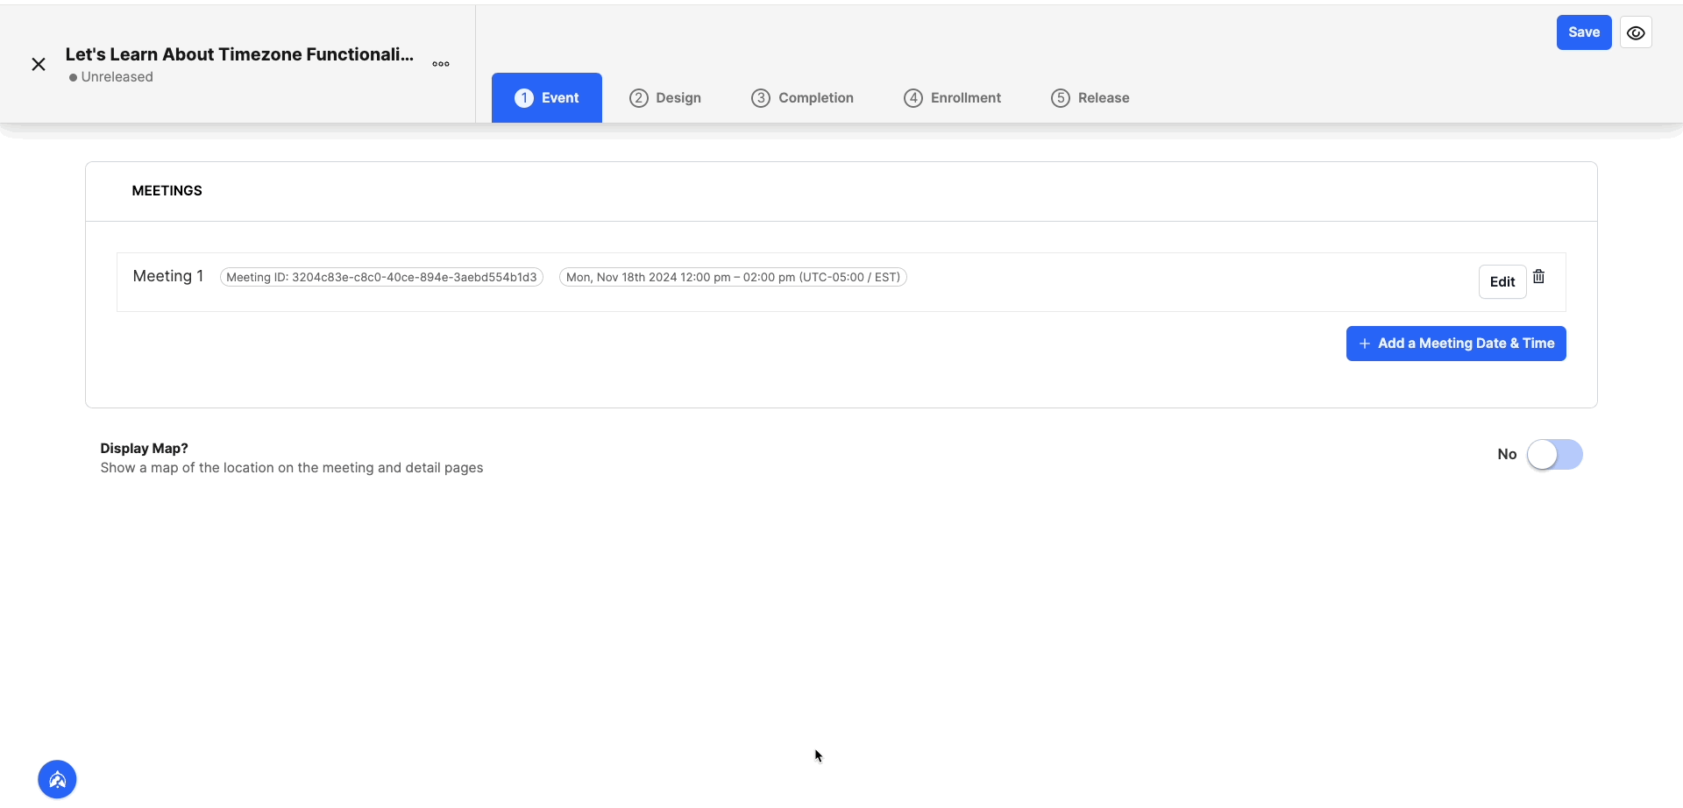The width and height of the screenshot is (1683, 808).
Task: Go to the Completion tab
Action: tap(802, 98)
